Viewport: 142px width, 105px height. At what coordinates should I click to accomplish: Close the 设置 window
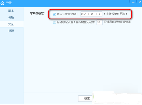click(x=140, y=2)
